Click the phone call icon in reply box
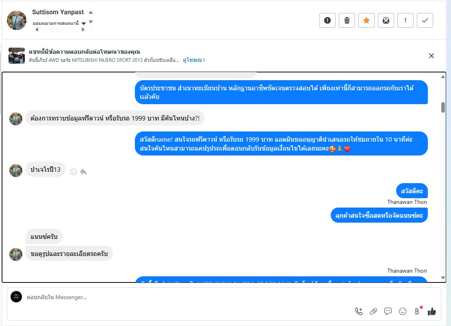The image size is (451, 326). 359,311
